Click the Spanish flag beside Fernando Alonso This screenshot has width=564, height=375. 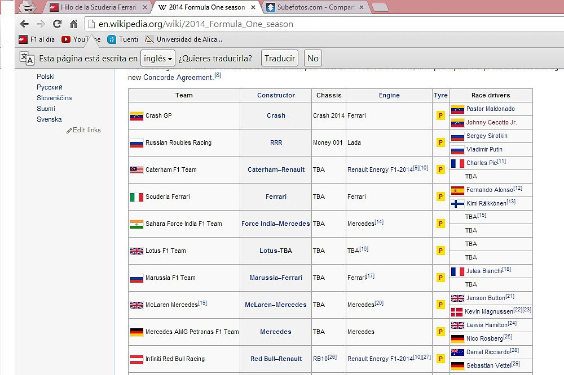[457, 190]
